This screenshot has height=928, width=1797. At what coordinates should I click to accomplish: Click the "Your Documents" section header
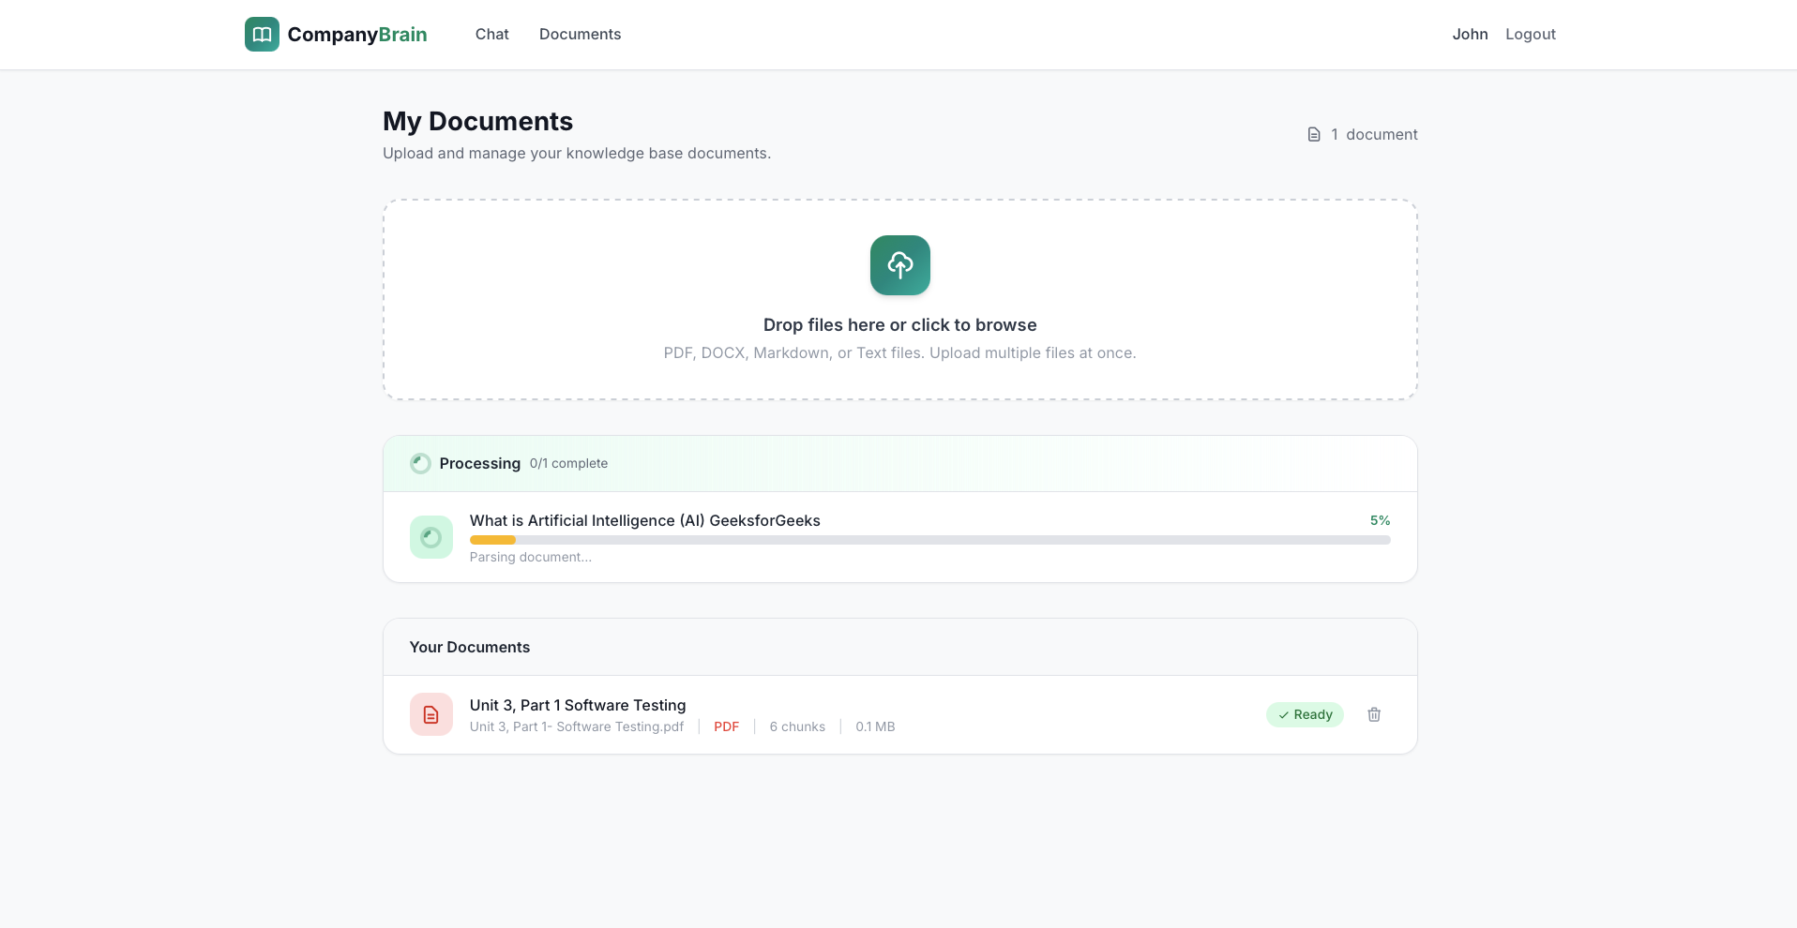[x=470, y=647]
